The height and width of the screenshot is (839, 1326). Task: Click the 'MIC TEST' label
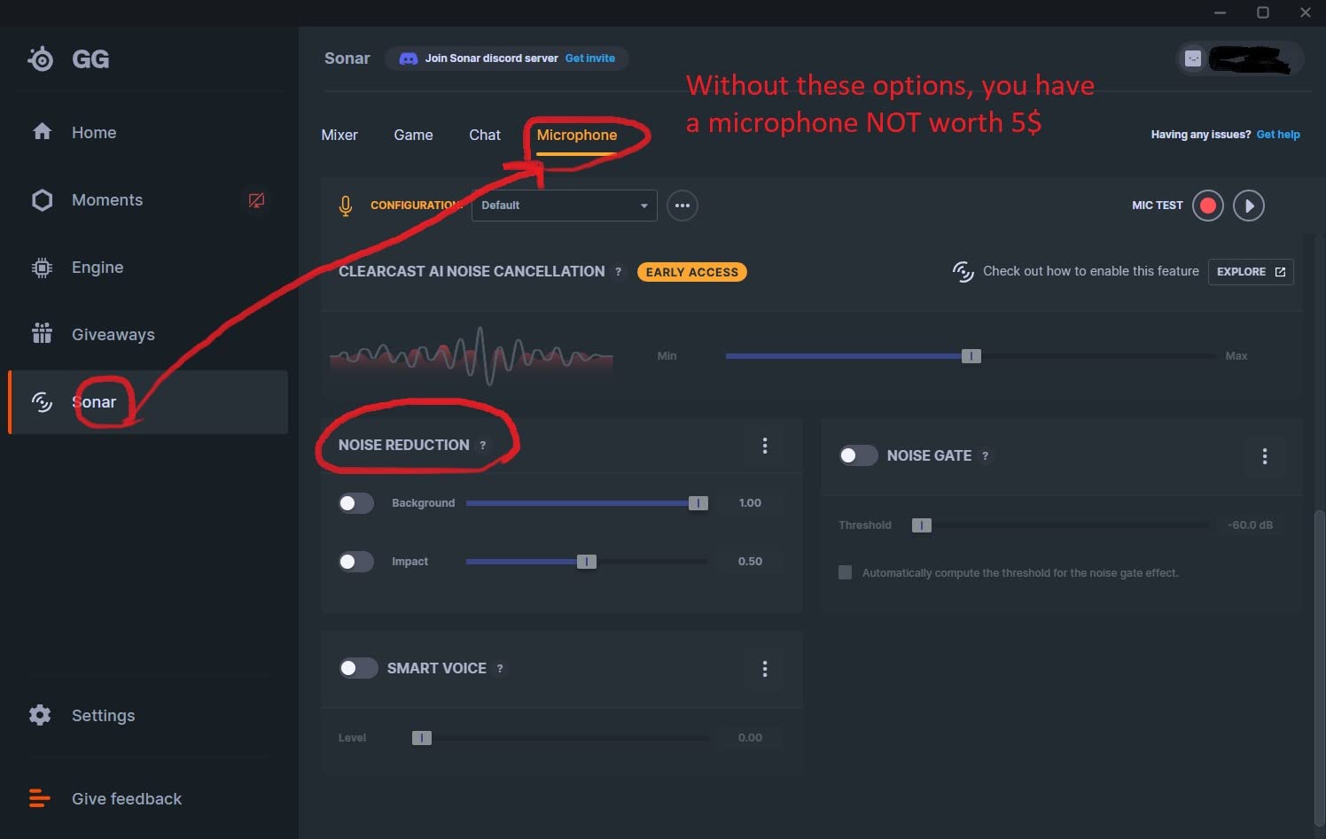coord(1158,206)
